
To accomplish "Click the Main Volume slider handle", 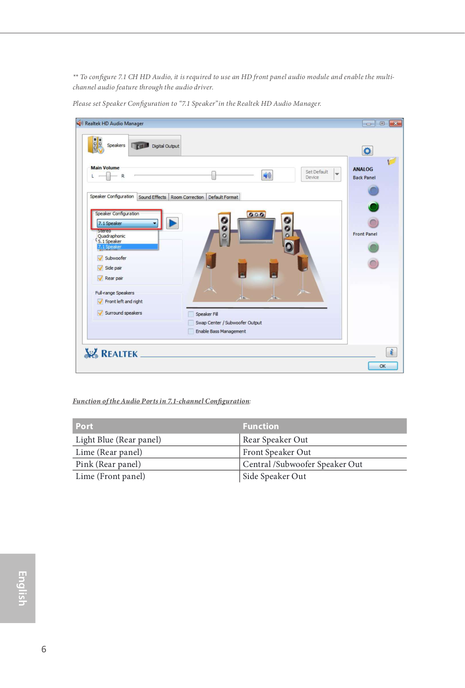I will coord(214,175).
